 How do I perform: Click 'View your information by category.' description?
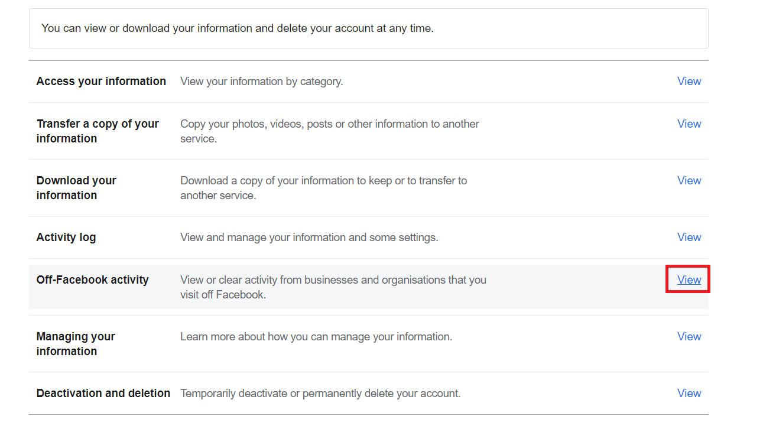click(x=262, y=82)
